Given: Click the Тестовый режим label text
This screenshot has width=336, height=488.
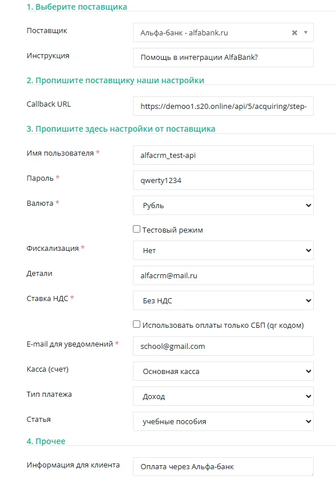Looking at the screenshot, I should tap(172, 230).
